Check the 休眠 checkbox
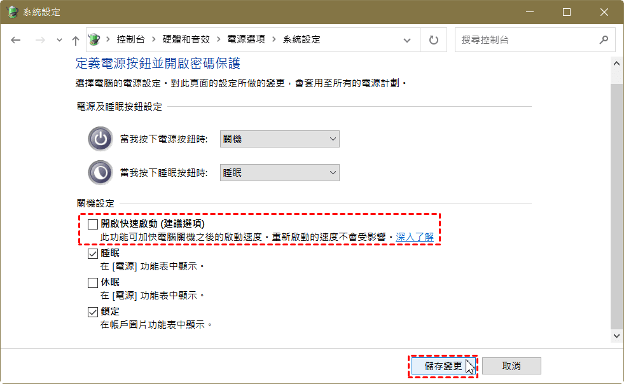The width and height of the screenshot is (624, 384). pyautogui.click(x=93, y=282)
